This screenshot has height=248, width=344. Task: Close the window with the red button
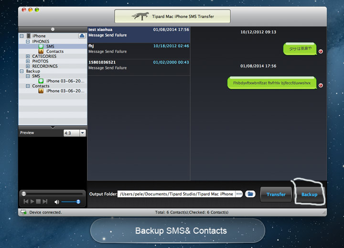pyautogui.click(x=24, y=10)
